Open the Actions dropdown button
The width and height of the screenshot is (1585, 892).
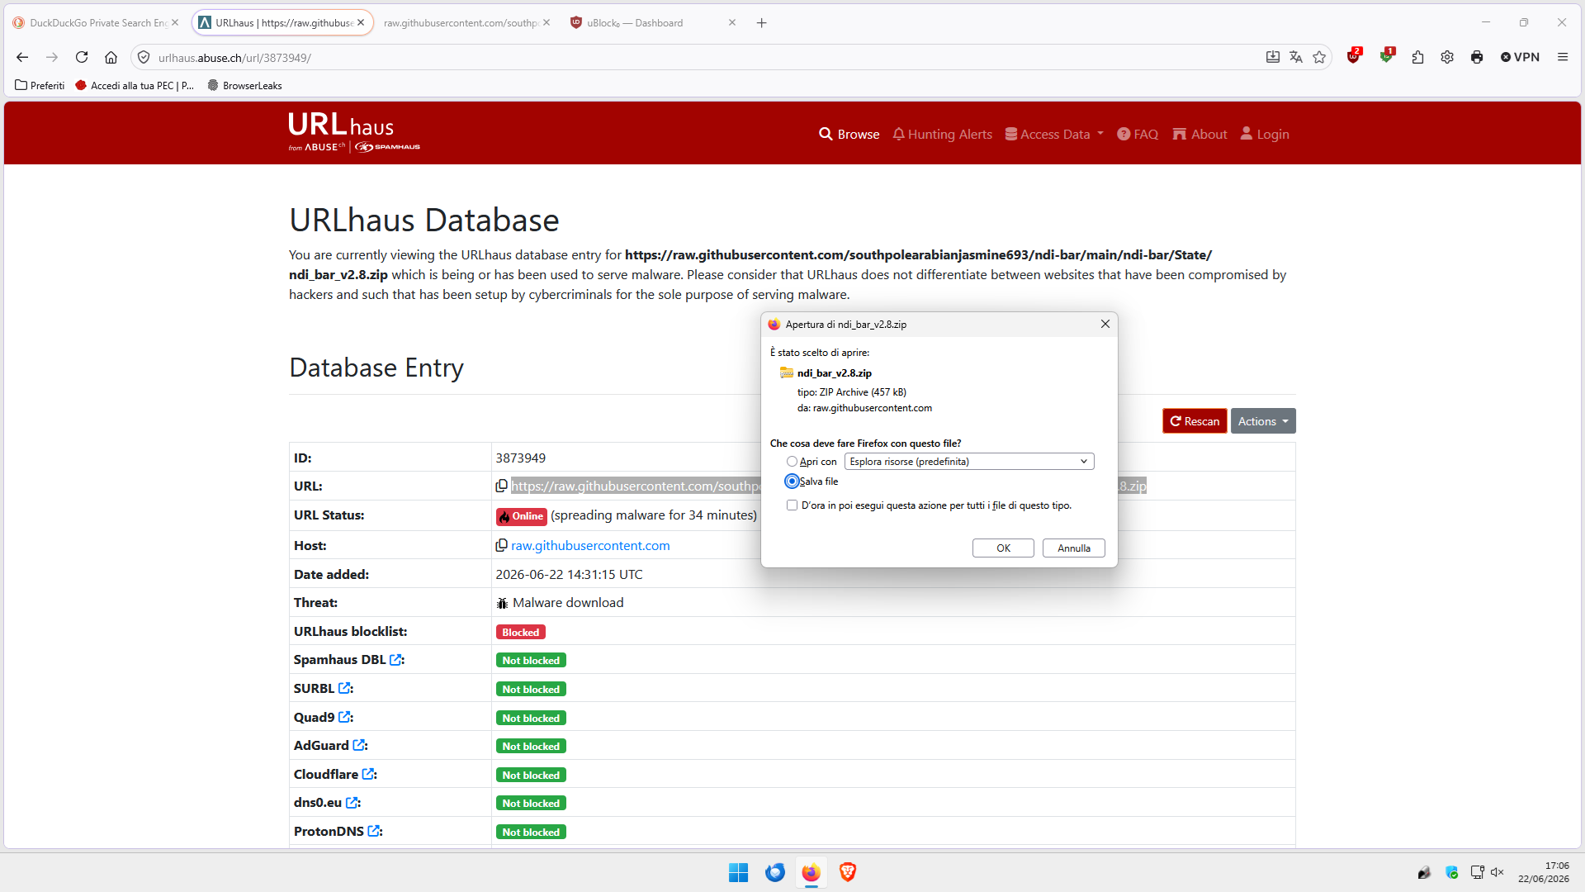(x=1263, y=421)
